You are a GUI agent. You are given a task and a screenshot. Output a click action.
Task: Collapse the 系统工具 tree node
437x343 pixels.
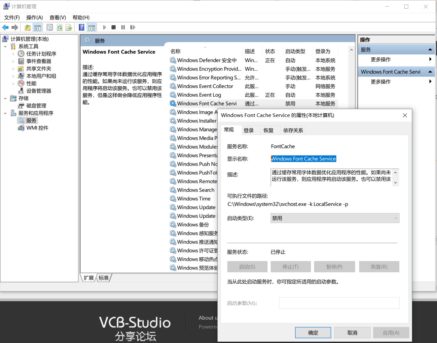pos(5,46)
